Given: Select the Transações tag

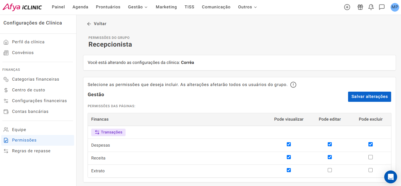Looking at the screenshot, I should (x=108, y=132).
